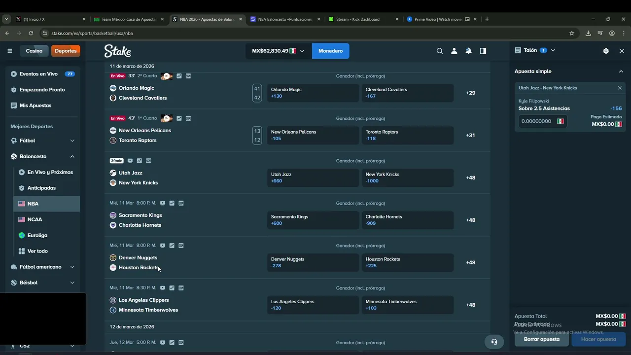Open the Houston Rockets team name
631x355 pixels.
139,268
